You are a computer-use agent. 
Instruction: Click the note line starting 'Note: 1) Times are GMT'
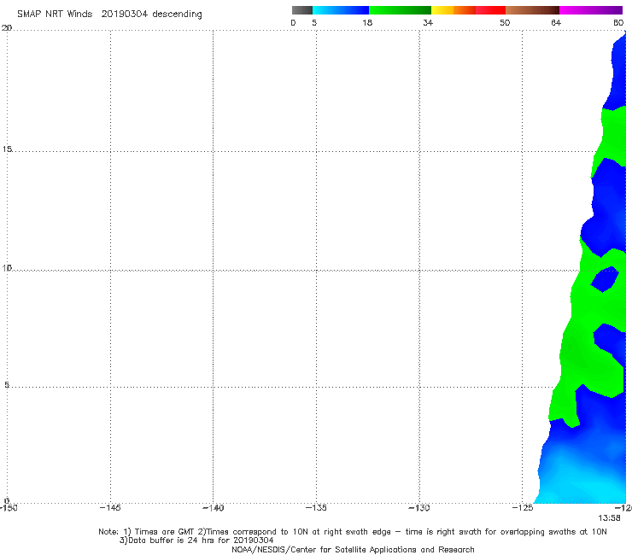point(352,532)
